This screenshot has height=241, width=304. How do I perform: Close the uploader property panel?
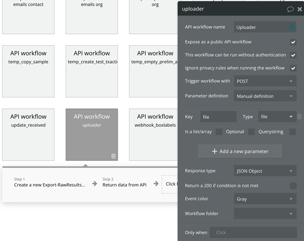point(300,9)
